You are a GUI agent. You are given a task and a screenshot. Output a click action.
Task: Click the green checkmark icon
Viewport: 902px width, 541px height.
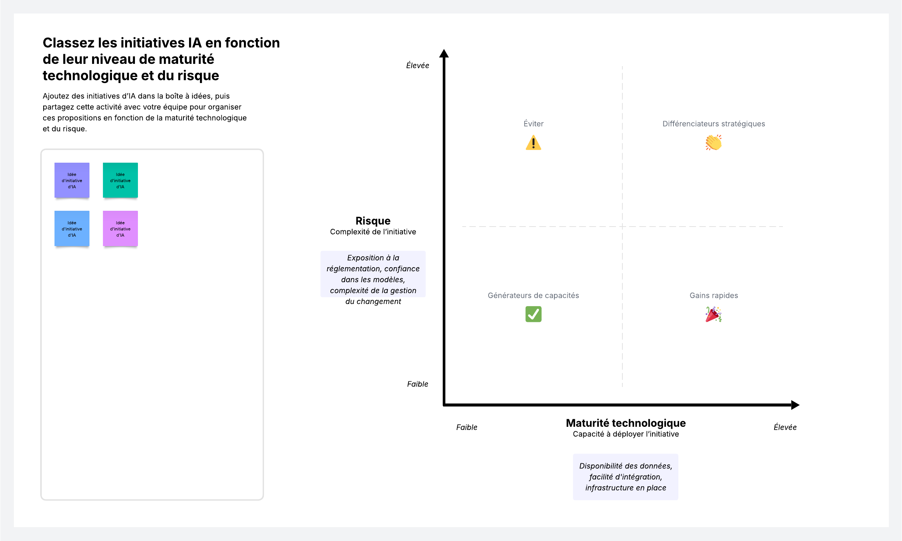[533, 314]
